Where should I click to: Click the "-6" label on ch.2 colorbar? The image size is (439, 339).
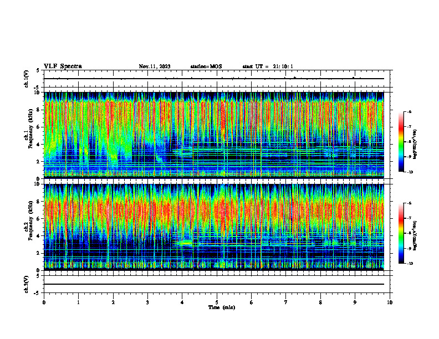[409, 203]
